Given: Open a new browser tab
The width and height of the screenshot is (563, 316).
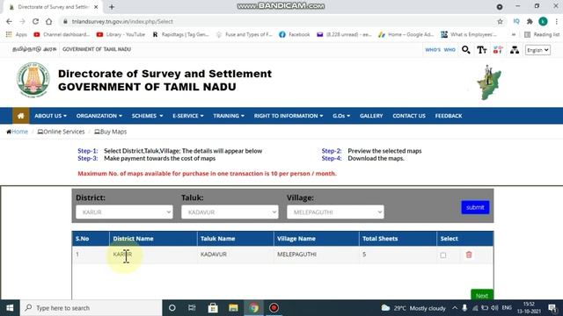Looking at the screenshot, I should click(112, 7).
